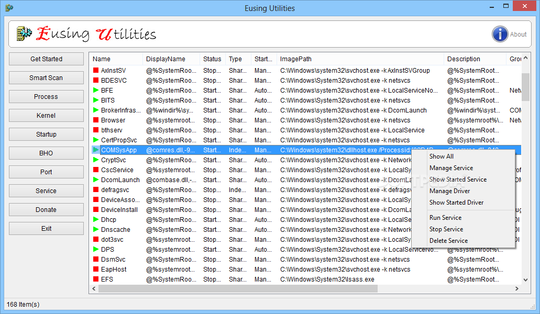Click red stopped icon for EapHost
The height and width of the screenshot is (314, 540).
[96, 270]
